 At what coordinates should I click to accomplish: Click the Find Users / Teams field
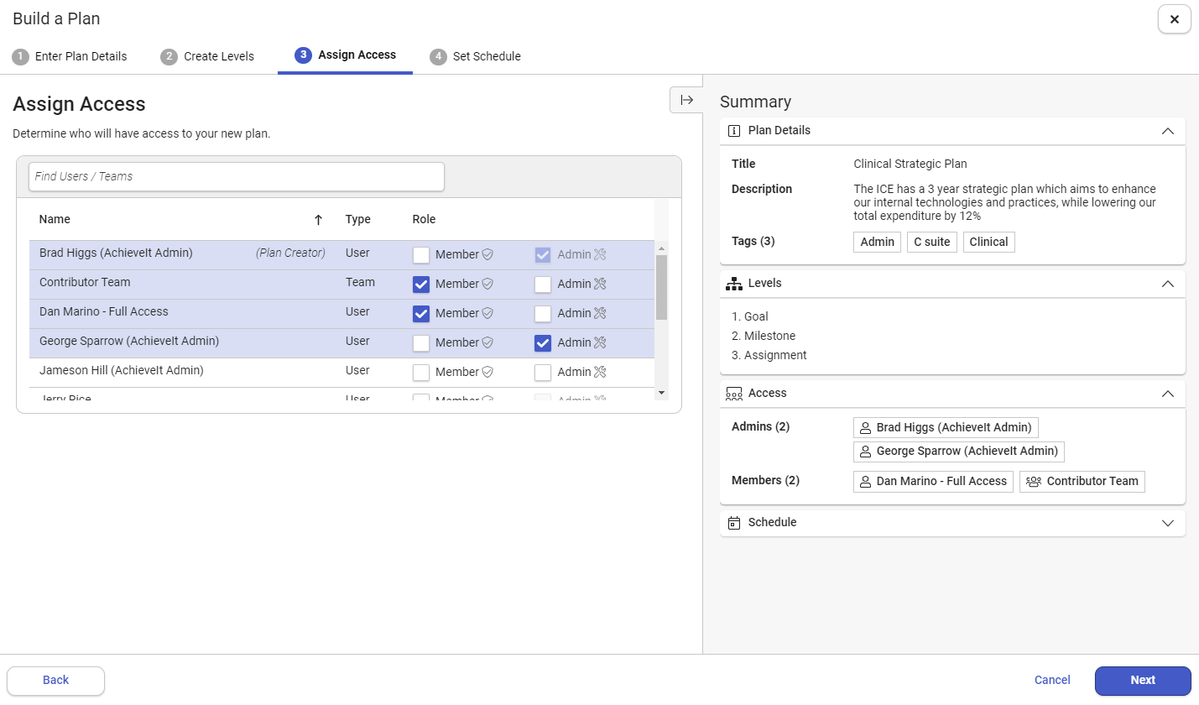tap(237, 176)
